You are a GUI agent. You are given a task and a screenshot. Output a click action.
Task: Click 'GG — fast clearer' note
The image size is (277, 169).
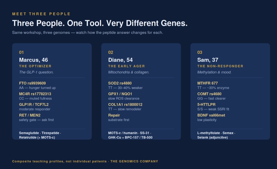(211, 98)
